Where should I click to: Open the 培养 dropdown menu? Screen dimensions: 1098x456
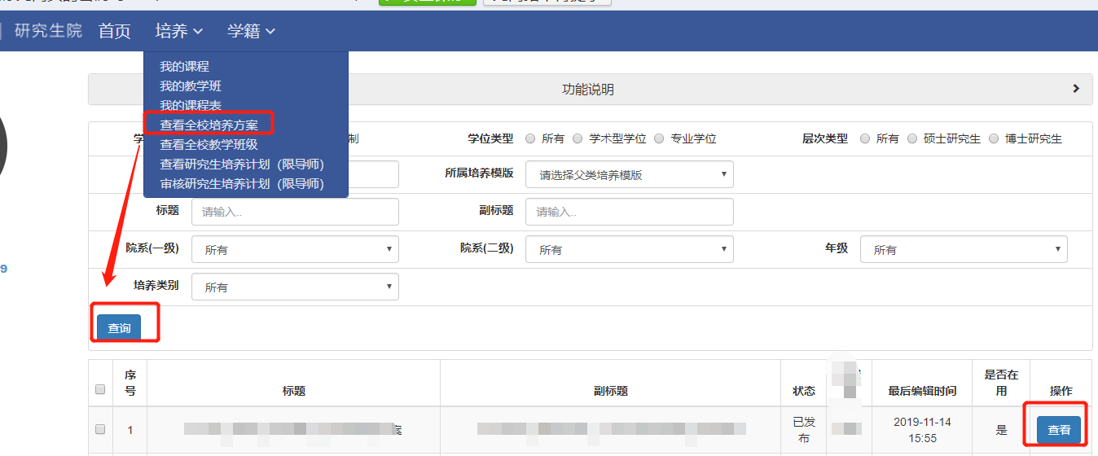[178, 31]
